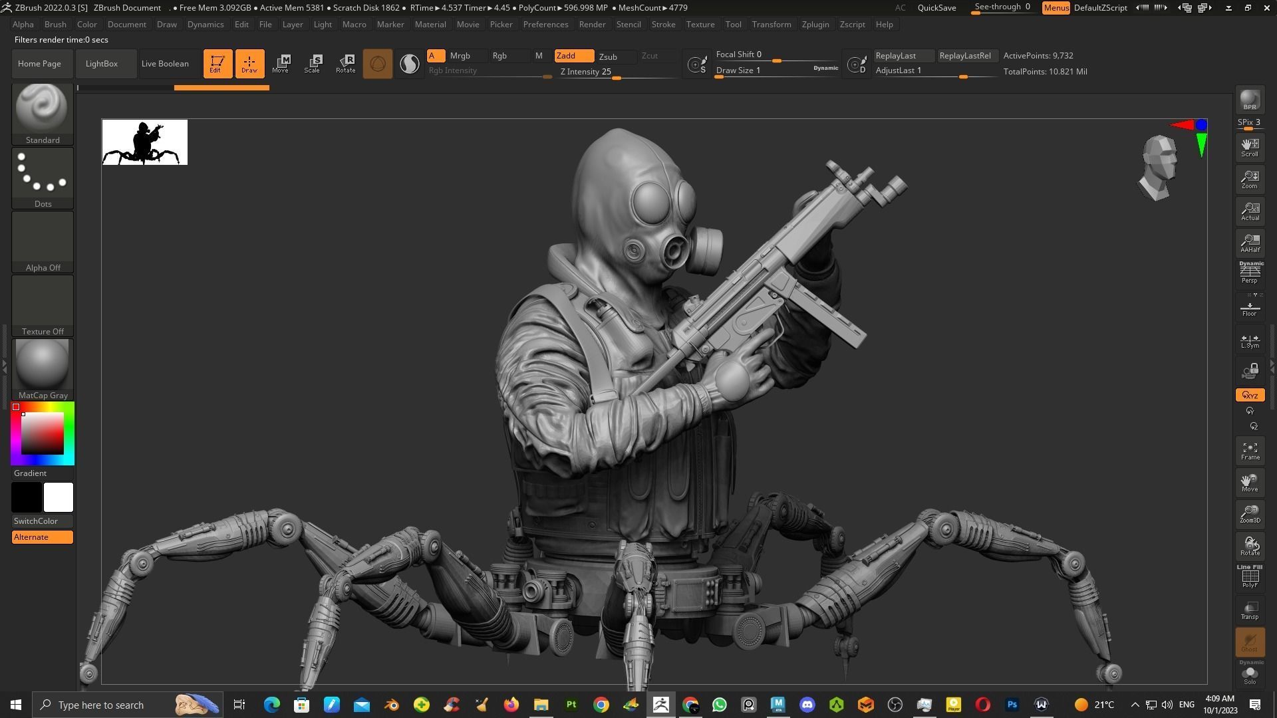
Task: Toggle Transp transparency mode
Action: coord(1250,610)
